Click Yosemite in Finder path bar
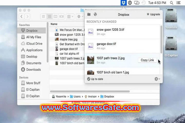This screenshot has width=185, height=123. pos(59,97)
